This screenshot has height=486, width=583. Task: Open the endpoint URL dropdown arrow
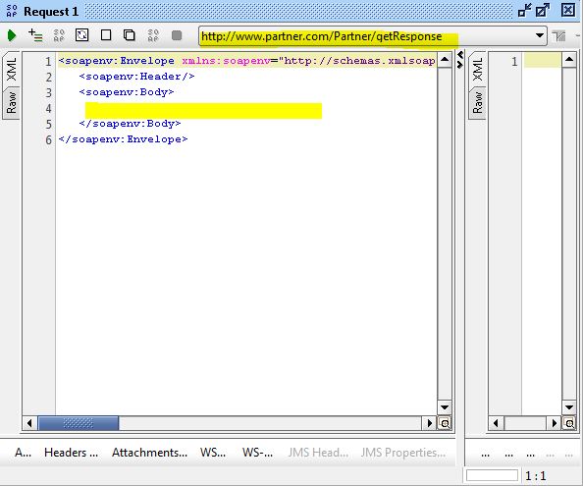click(x=540, y=35)
